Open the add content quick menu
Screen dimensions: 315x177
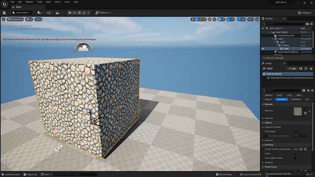(x=40, y=13)
